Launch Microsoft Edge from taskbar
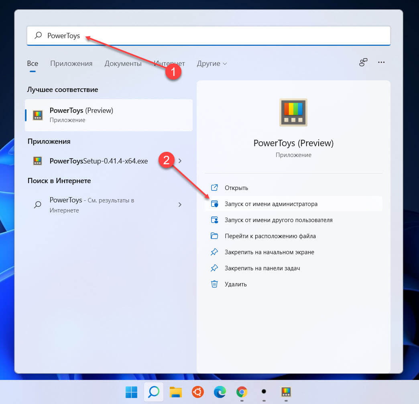 coord(220,392)
